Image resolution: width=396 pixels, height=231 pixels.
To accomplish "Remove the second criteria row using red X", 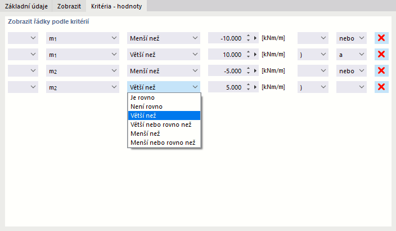I will tap(381, 55).
